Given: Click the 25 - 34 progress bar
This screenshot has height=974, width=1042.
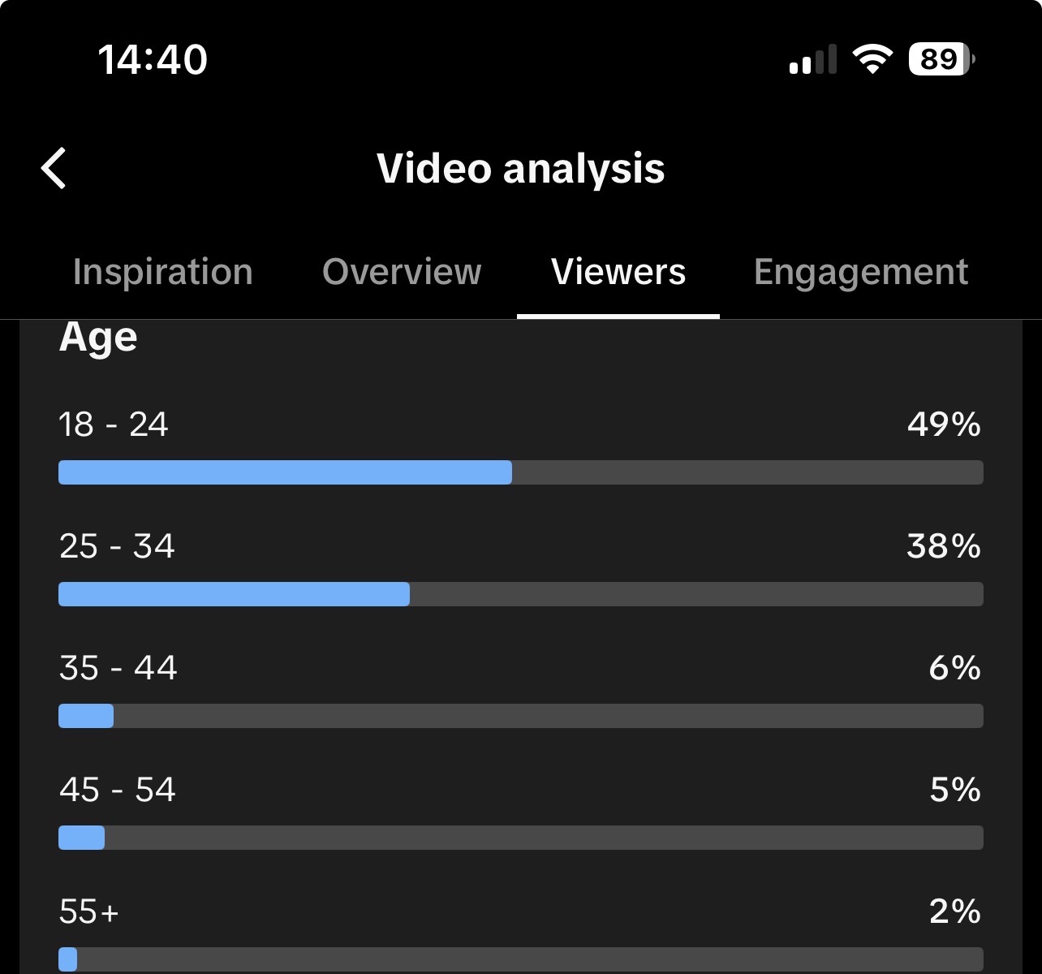Looking at the screenshot, I should pos(521,594).
